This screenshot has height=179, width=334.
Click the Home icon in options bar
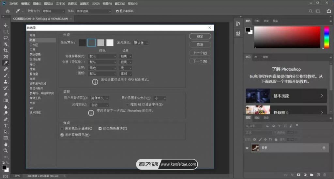pos(8,11)
